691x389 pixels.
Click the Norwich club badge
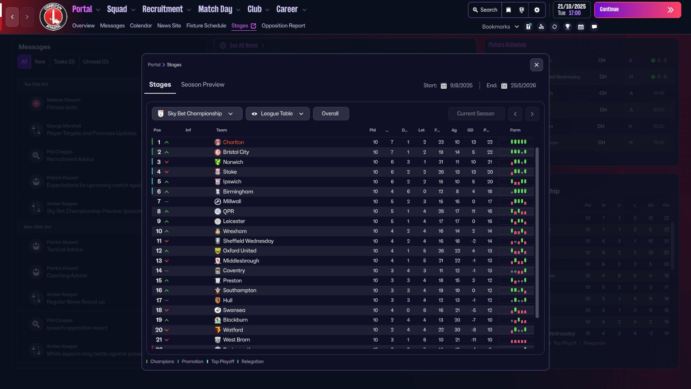click(x=218, y=162)
